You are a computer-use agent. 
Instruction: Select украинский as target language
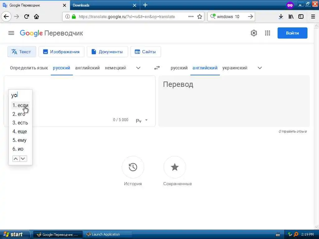[x=235, y=68]
